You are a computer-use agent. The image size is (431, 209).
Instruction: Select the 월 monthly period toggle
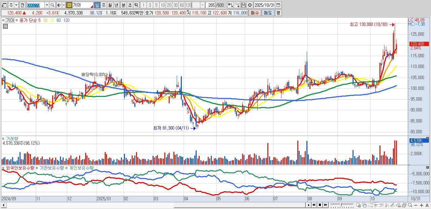click(x=110, y=5)
